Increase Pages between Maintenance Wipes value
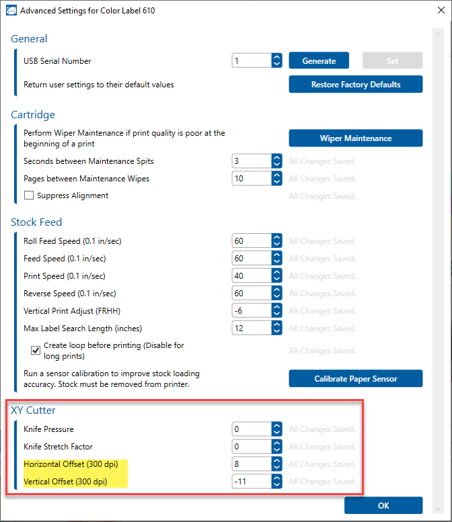 click(x=276, y=175)
